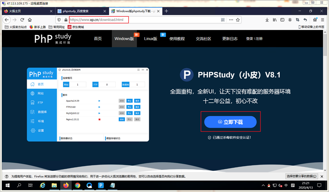
Task: Click the 选择您要分享的数据 button
Action: coord(302,176)
